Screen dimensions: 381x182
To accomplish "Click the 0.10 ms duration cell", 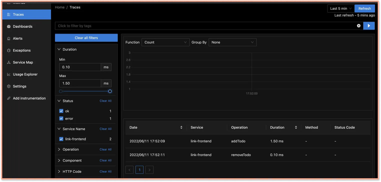I will tap(277, 155).
